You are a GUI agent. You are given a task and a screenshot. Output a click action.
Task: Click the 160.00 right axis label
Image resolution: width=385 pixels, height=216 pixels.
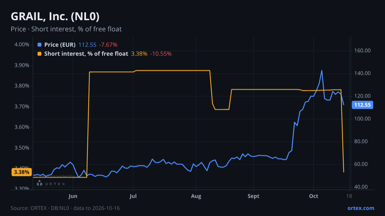pyautogui.click(x=363, y=51)
